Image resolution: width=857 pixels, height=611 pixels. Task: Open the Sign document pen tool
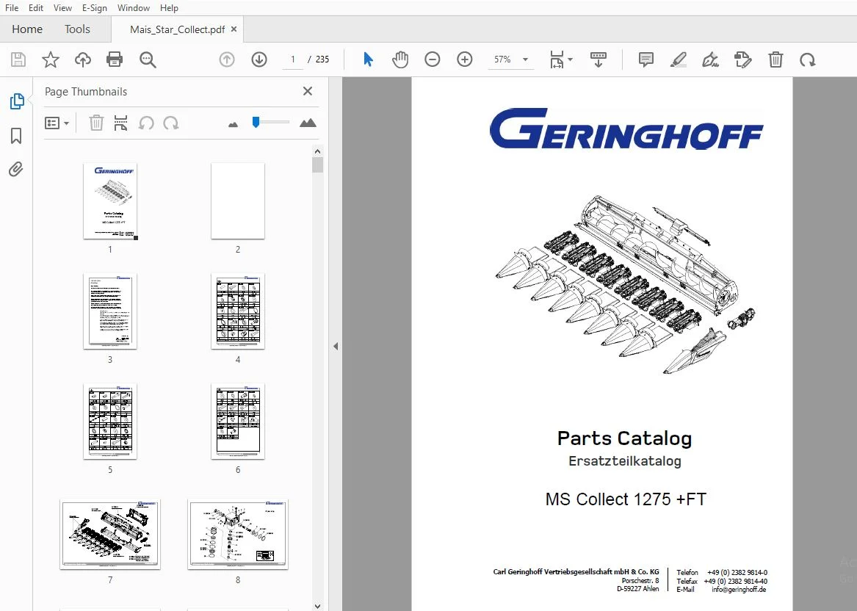point(710,59)
